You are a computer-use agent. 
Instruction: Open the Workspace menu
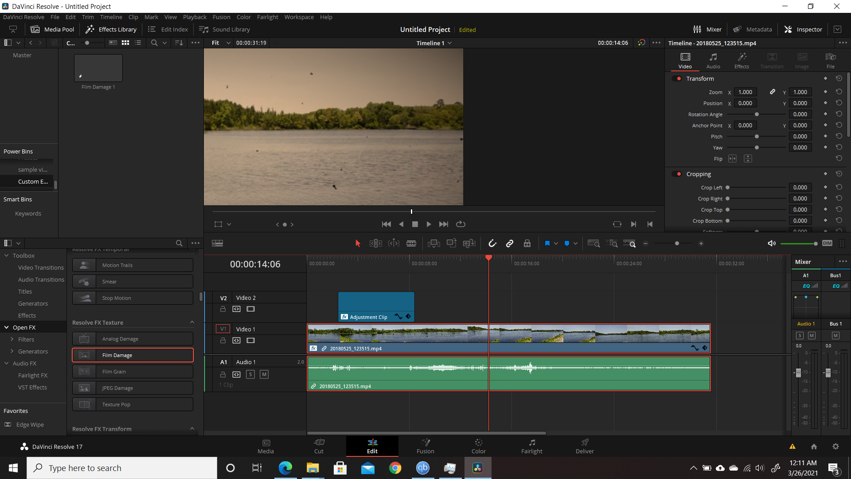coord(299,17)
